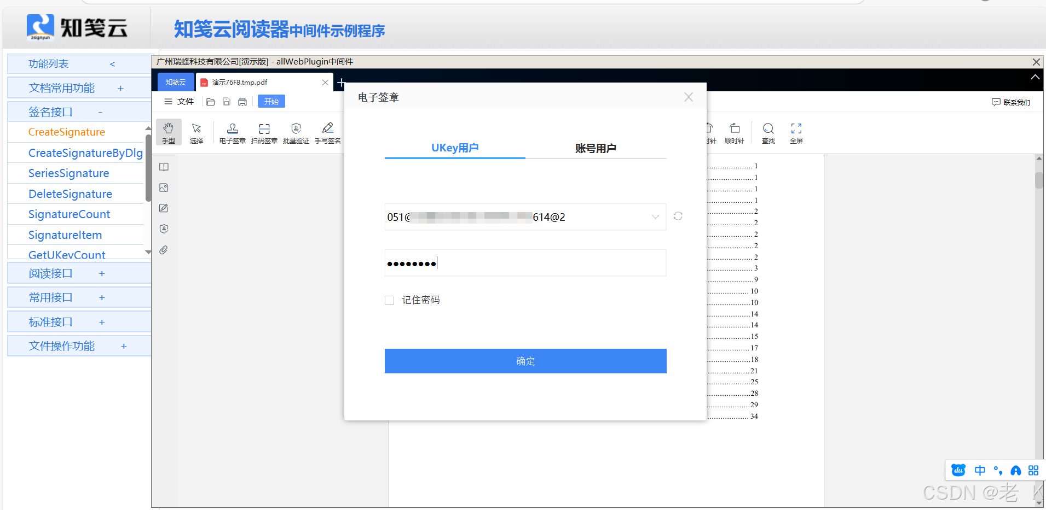Close the 演示76F8.tmp.pdf tab
This screenshot has height=510, width=1046.
[x=325, y=83]
